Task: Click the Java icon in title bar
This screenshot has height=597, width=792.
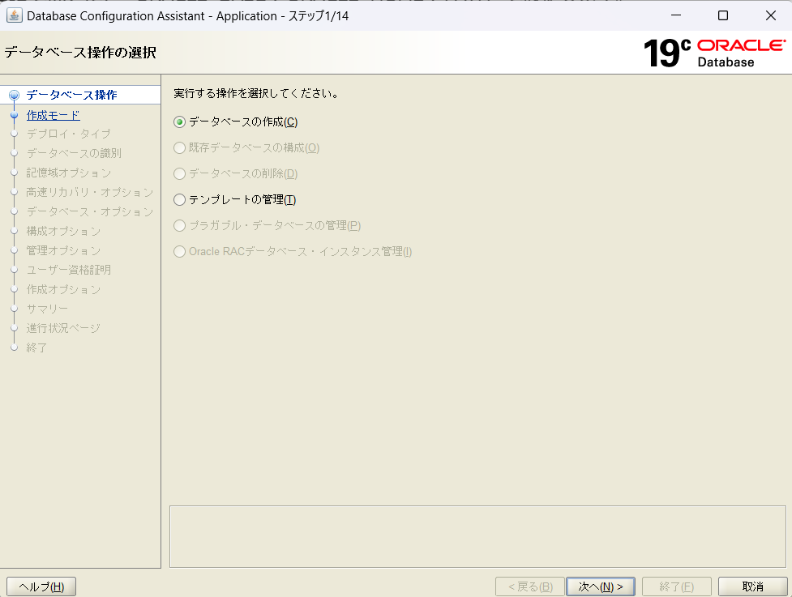Action: tap(14, 15)
